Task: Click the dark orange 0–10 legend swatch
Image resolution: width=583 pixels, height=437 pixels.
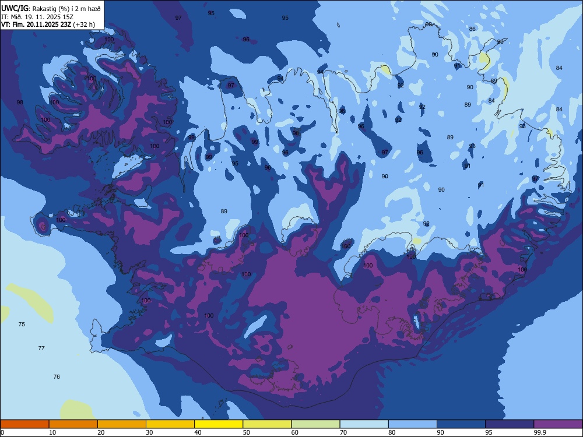Action: [x=25, y=424]
